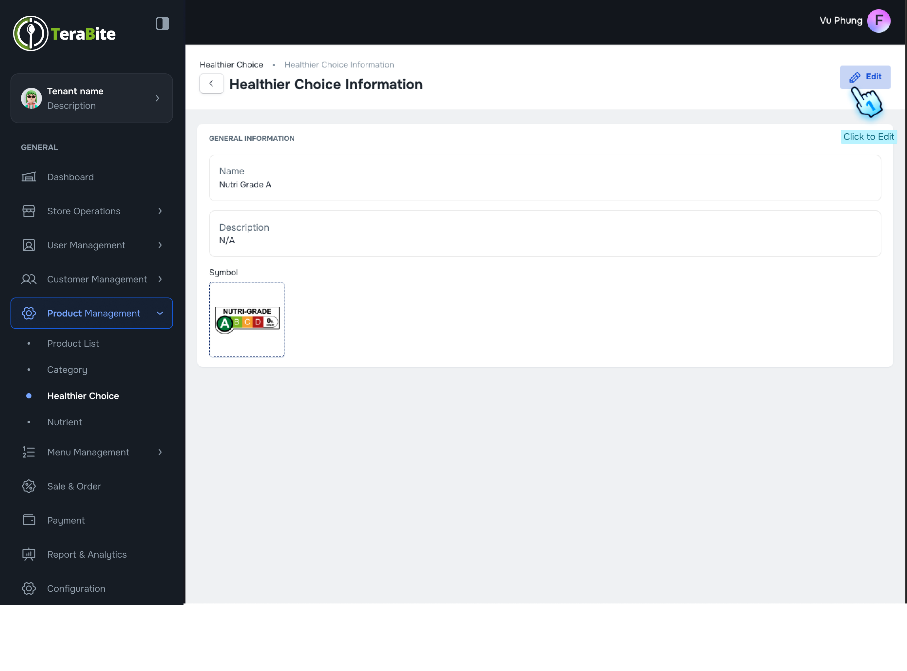Click the Store Operations storefront icon
The width and height of the screenshot is (907, 671).
coord(29,211)
